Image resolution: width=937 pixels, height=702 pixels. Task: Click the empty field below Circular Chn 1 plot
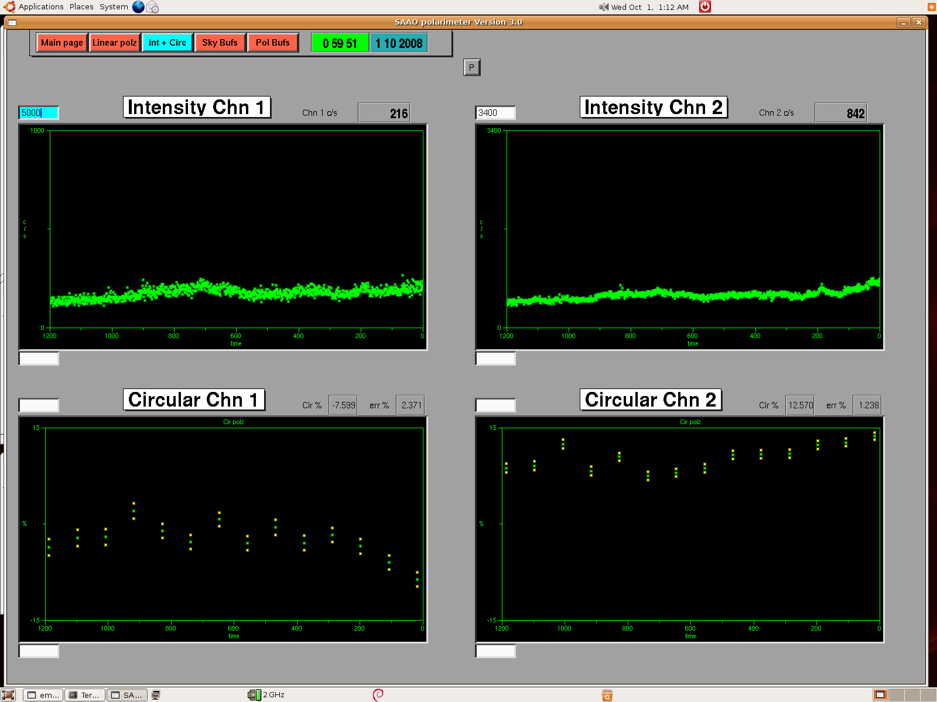click(x=39, y=651)
